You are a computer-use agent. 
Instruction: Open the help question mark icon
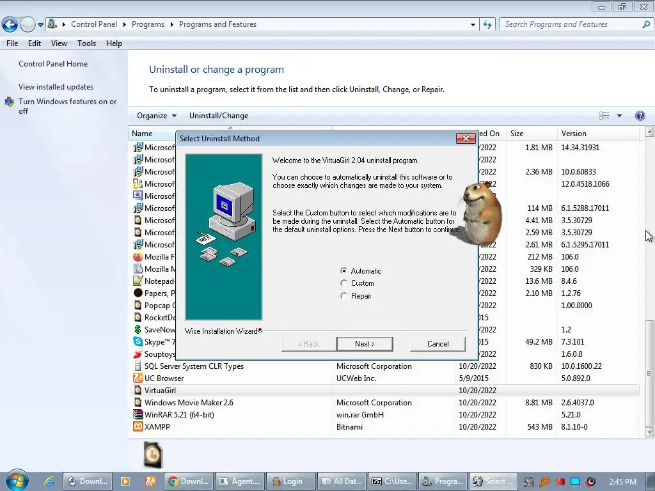pos(640,116)
